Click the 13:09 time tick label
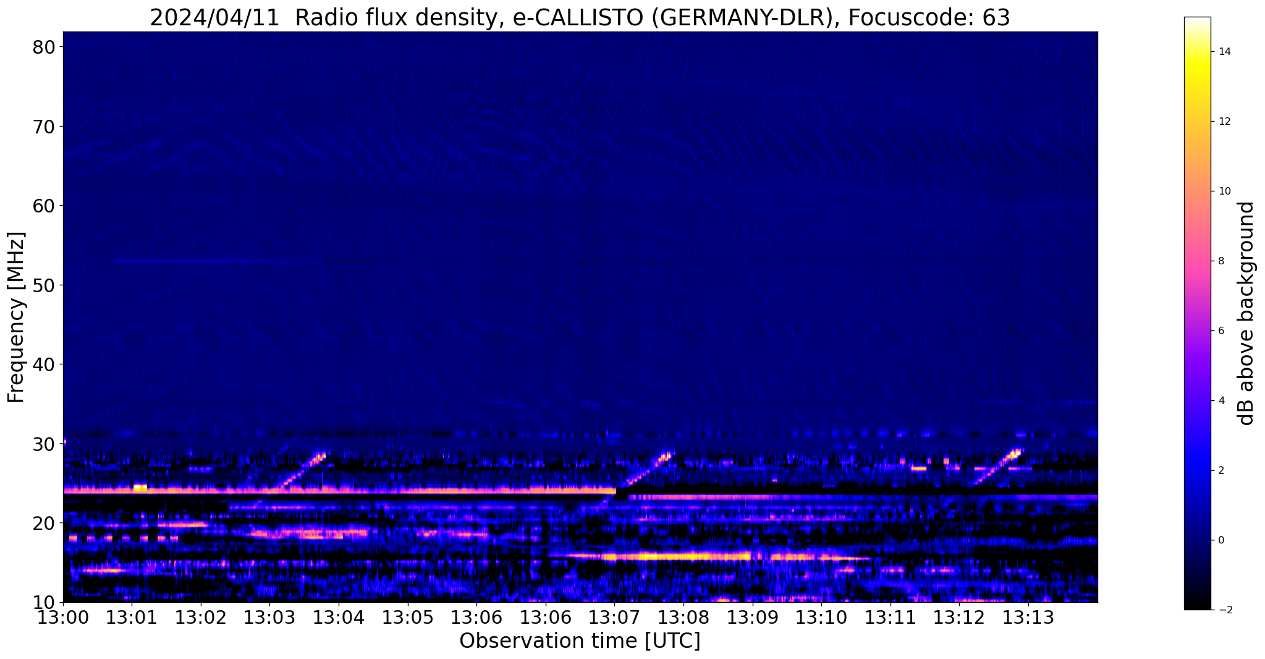 pyautogui.click(x=753, y=618)
